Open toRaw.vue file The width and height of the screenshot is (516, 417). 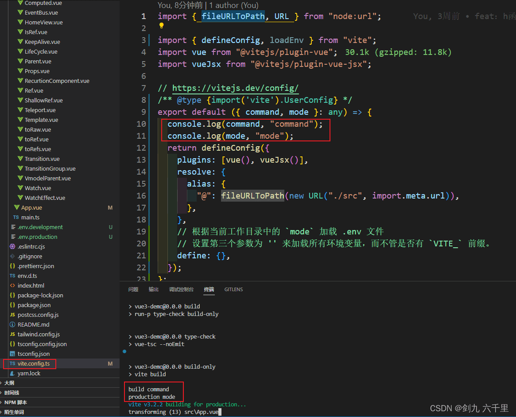tap(38, 130)
